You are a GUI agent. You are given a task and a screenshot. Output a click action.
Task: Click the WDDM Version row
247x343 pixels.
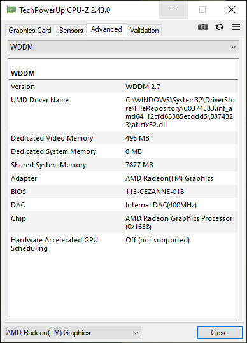[x=123, y=87]
